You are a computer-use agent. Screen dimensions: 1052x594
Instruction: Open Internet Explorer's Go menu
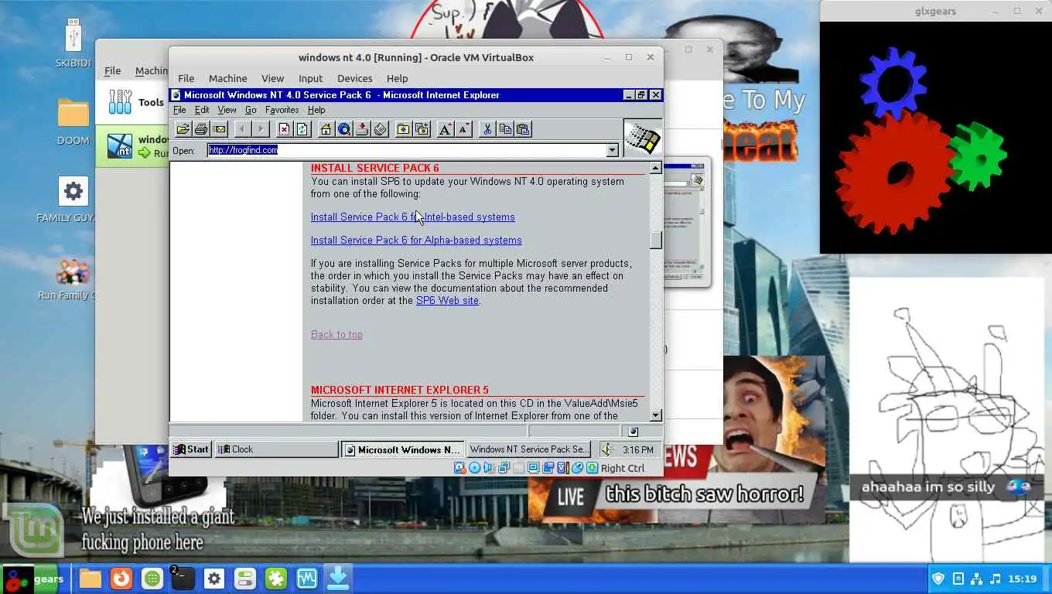[x=251, y=110]
